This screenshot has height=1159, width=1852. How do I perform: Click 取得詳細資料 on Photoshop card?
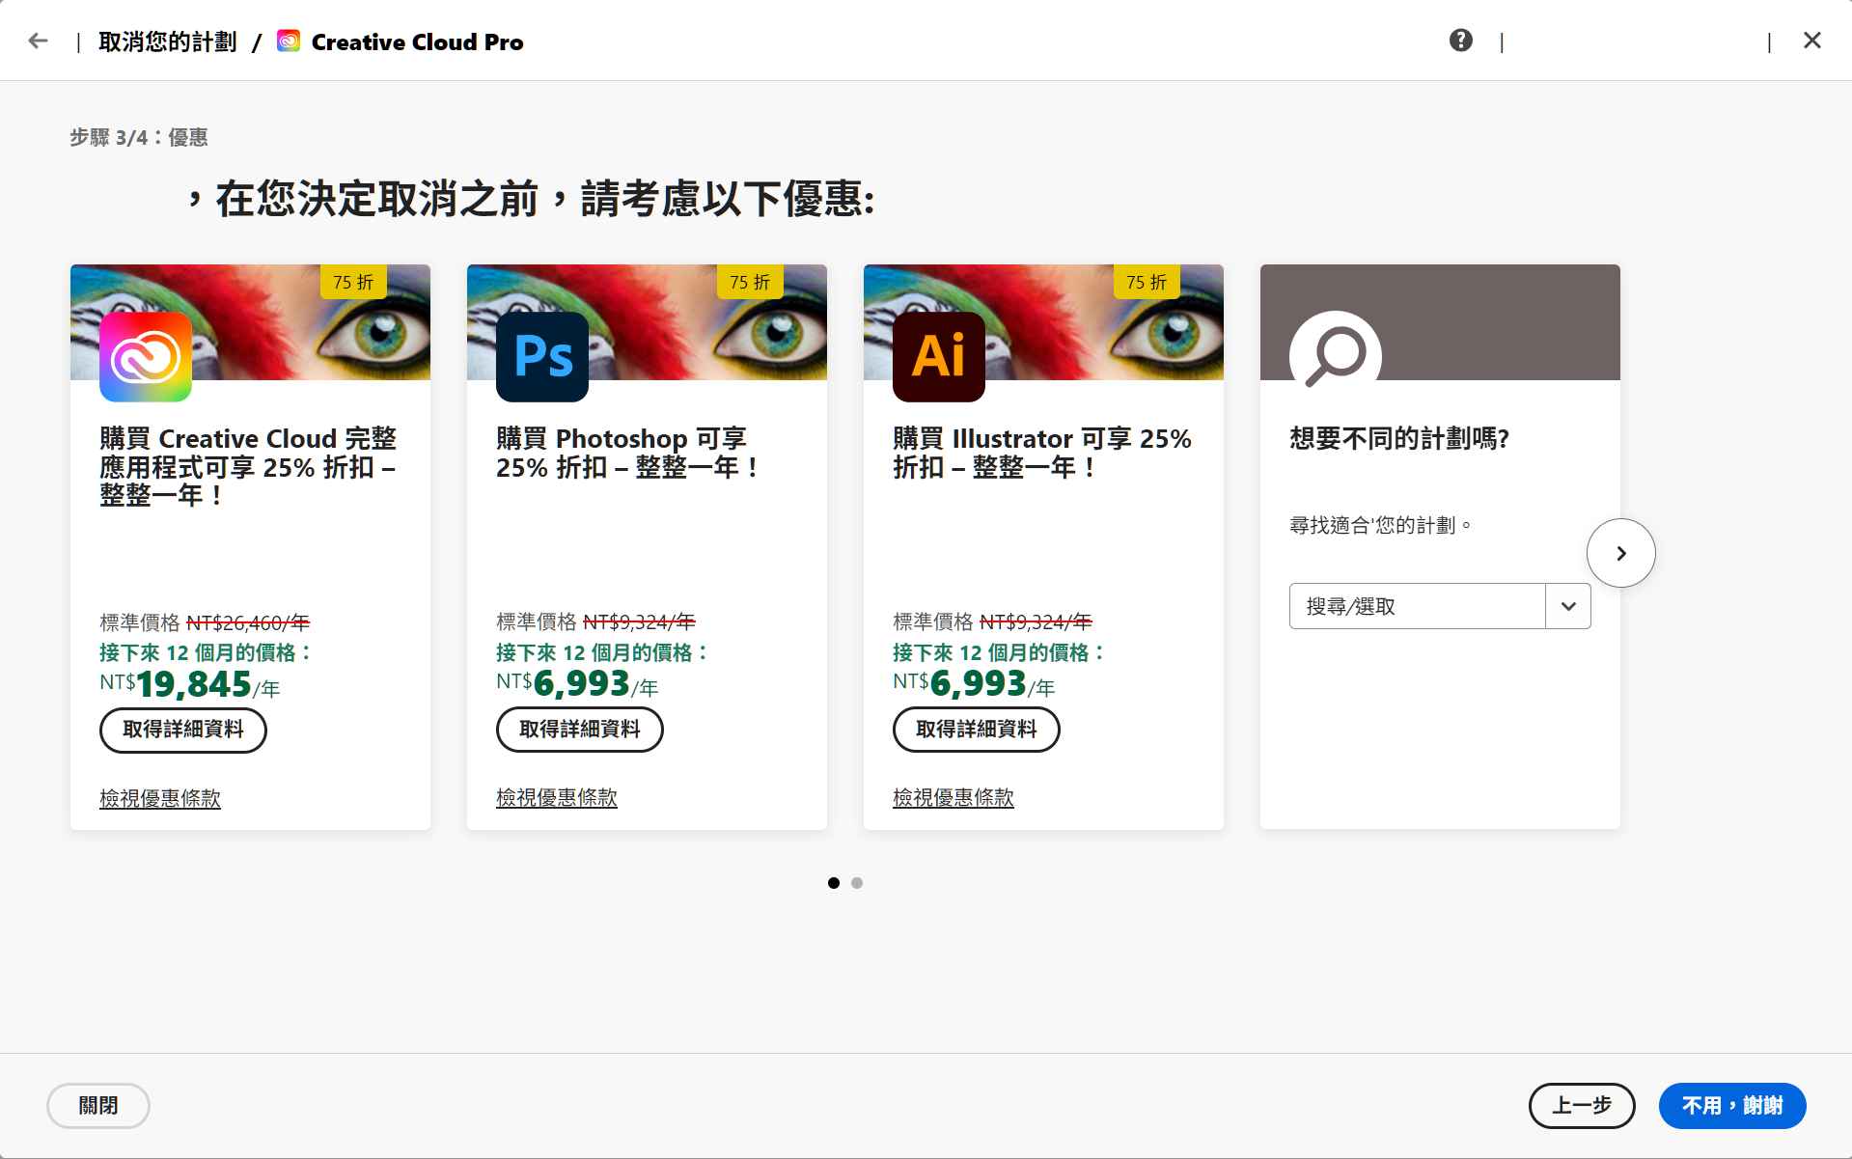pyautogui.click(x=580, y=730)
